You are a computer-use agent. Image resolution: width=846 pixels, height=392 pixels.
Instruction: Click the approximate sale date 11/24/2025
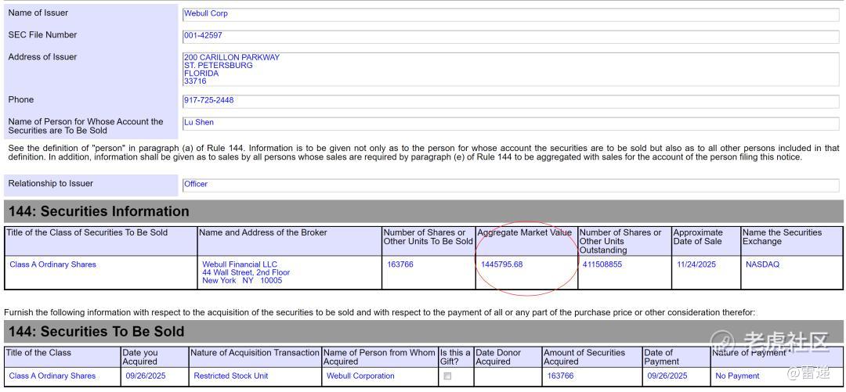click(x=696, y=264)
